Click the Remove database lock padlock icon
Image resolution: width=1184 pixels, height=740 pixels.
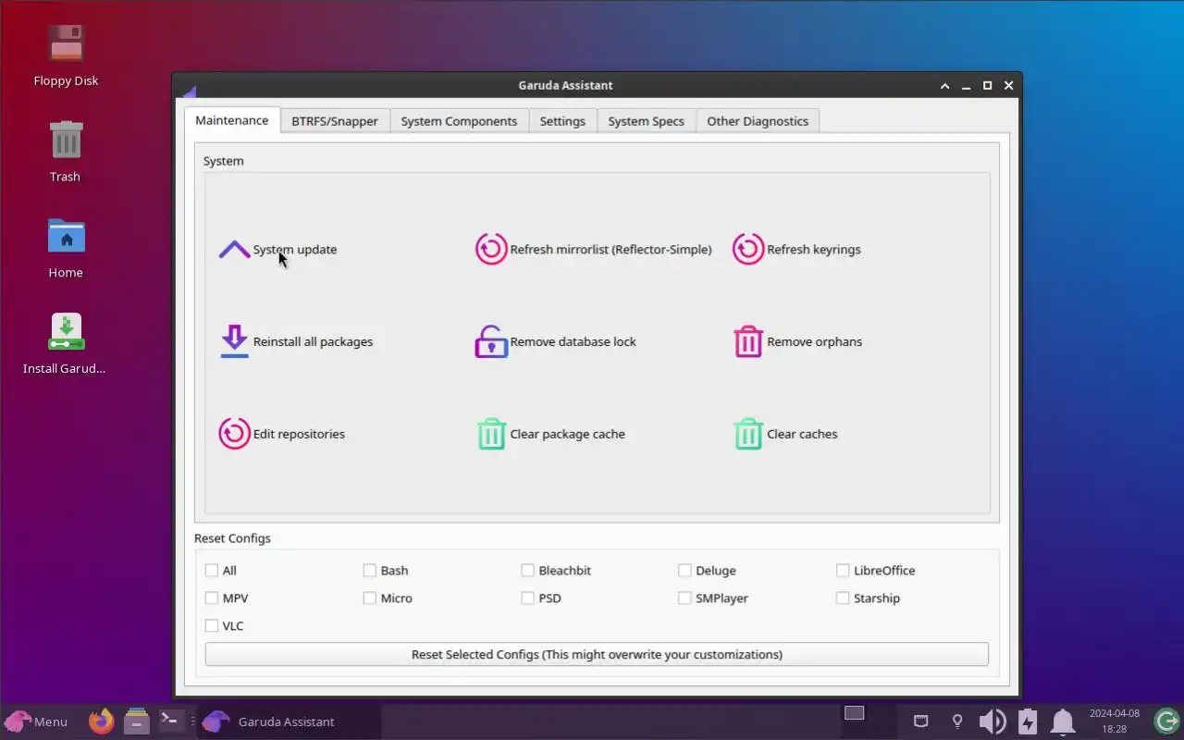click(x=491, y=341)
